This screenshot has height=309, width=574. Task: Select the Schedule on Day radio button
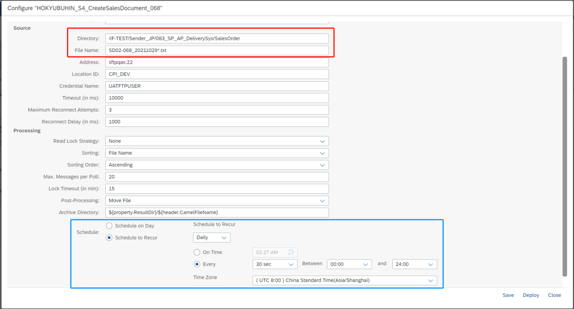pos(109,226)
